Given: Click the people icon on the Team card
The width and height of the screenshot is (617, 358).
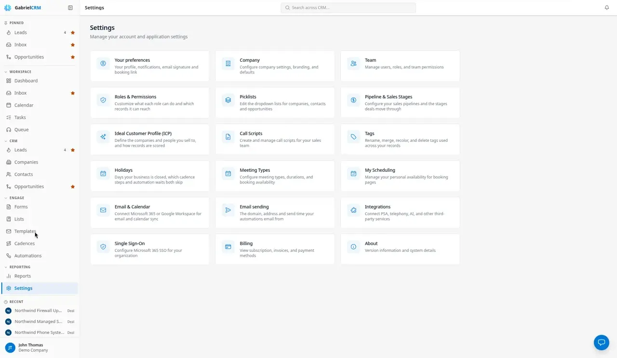Looking at the screenshot, I should [x=353, y=63].
